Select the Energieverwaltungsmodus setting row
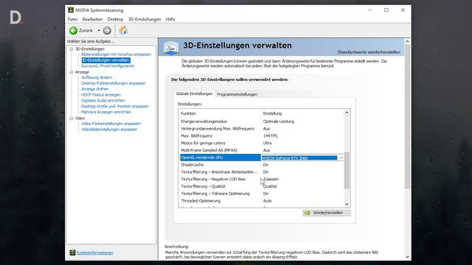 pyautogui.click(x=262, y=121)
